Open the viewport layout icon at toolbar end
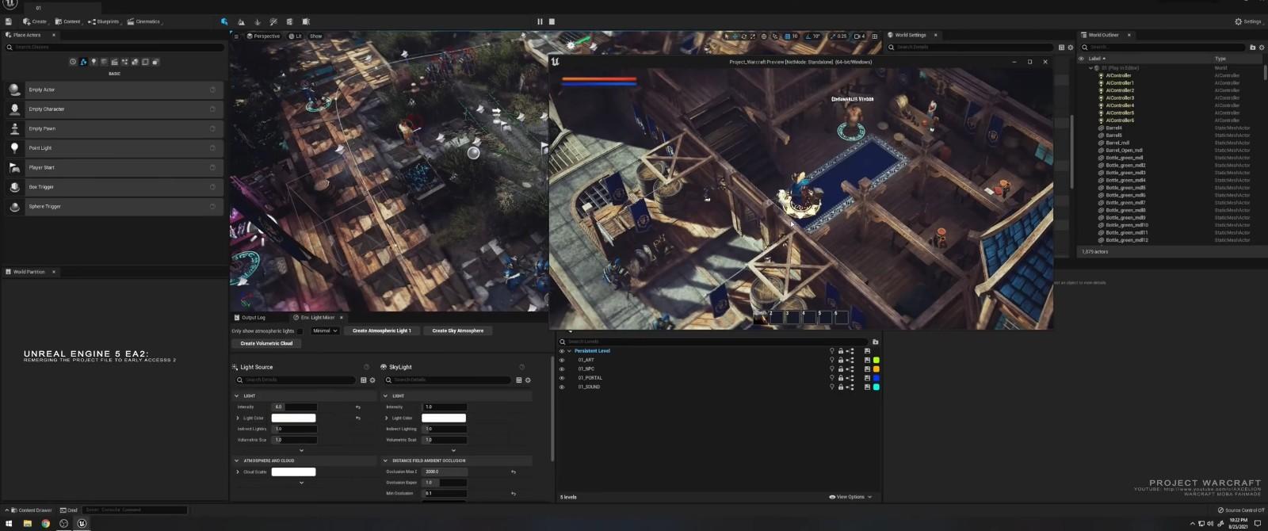 point(874,36)
